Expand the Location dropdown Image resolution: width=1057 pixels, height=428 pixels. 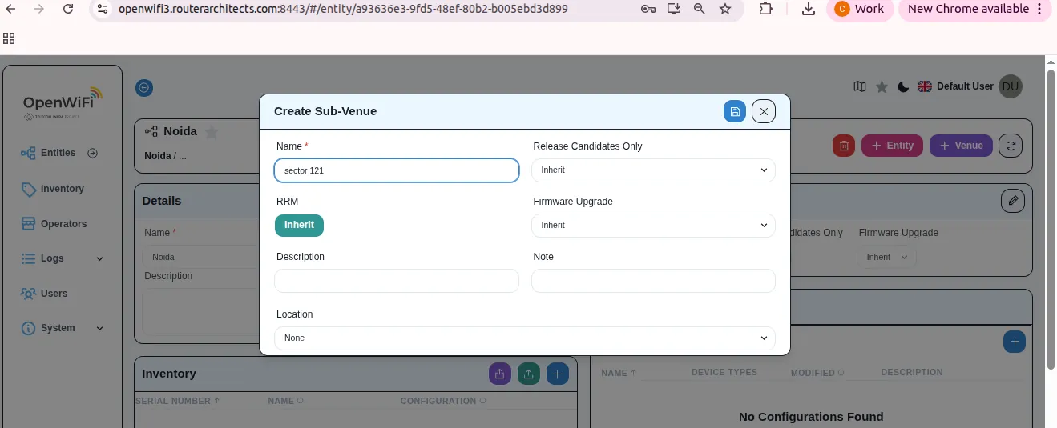[x=525, y=338]
